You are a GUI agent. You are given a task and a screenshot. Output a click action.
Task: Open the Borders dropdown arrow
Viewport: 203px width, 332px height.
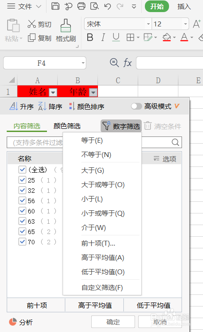[x=138, y=38]
